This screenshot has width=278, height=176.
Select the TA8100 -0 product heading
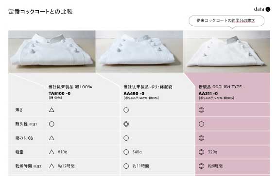point(59,94)
